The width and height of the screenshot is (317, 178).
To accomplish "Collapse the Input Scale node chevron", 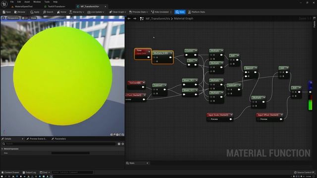I will tap(231, 115).
